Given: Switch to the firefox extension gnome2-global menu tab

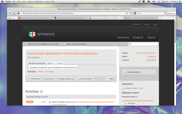Looking at the screenshot, I should coord(70,18).
